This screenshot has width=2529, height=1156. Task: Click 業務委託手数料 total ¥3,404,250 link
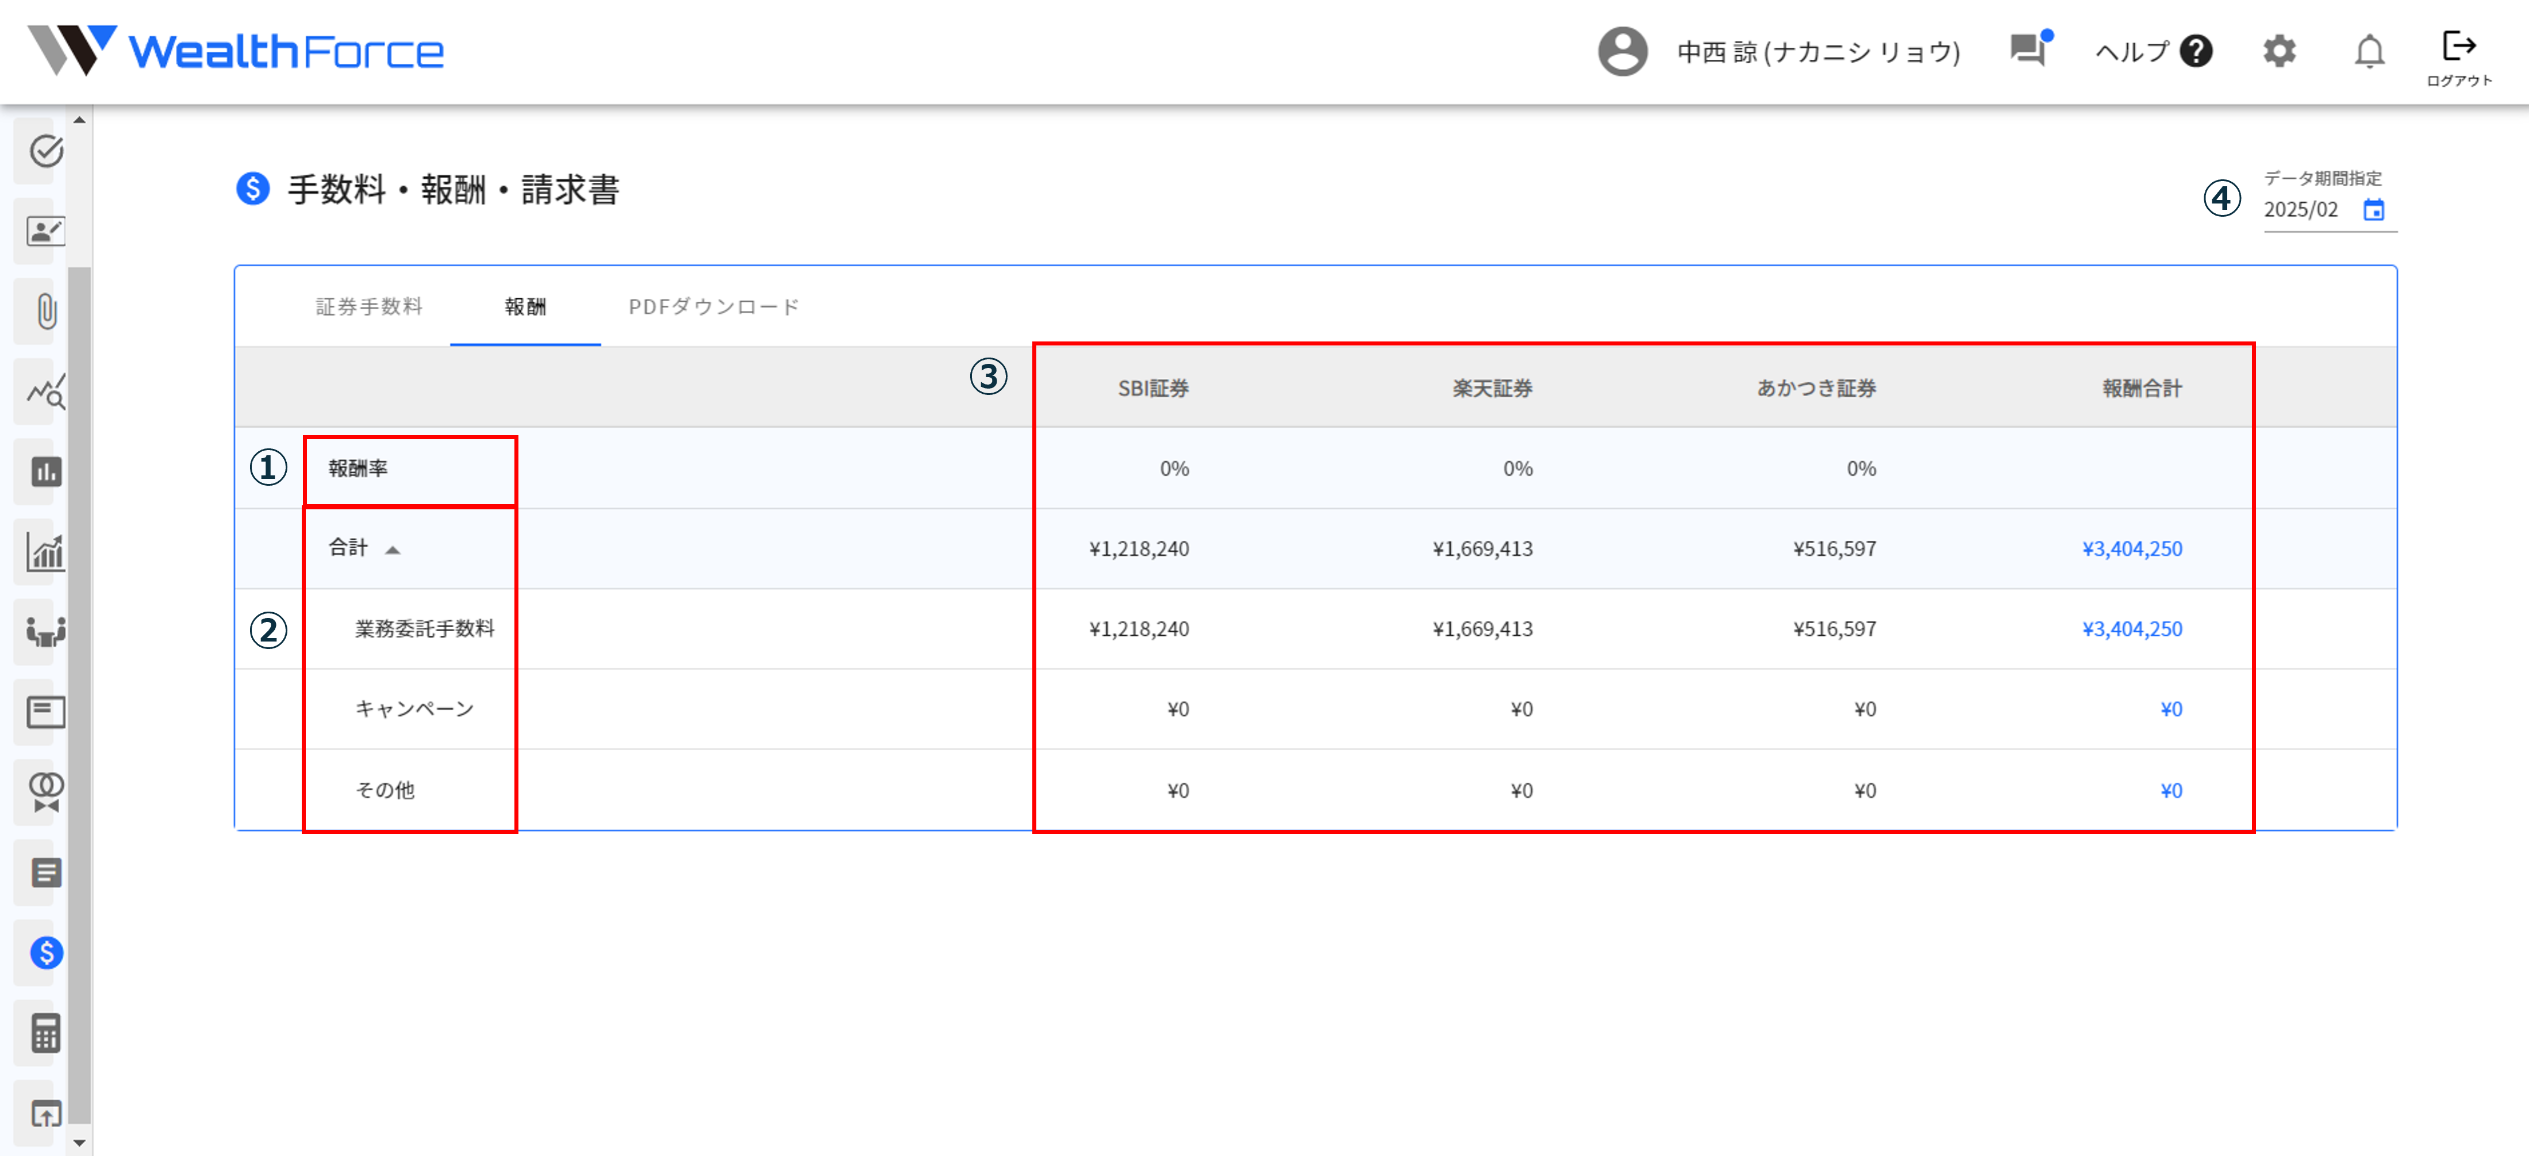[2131, 629]
